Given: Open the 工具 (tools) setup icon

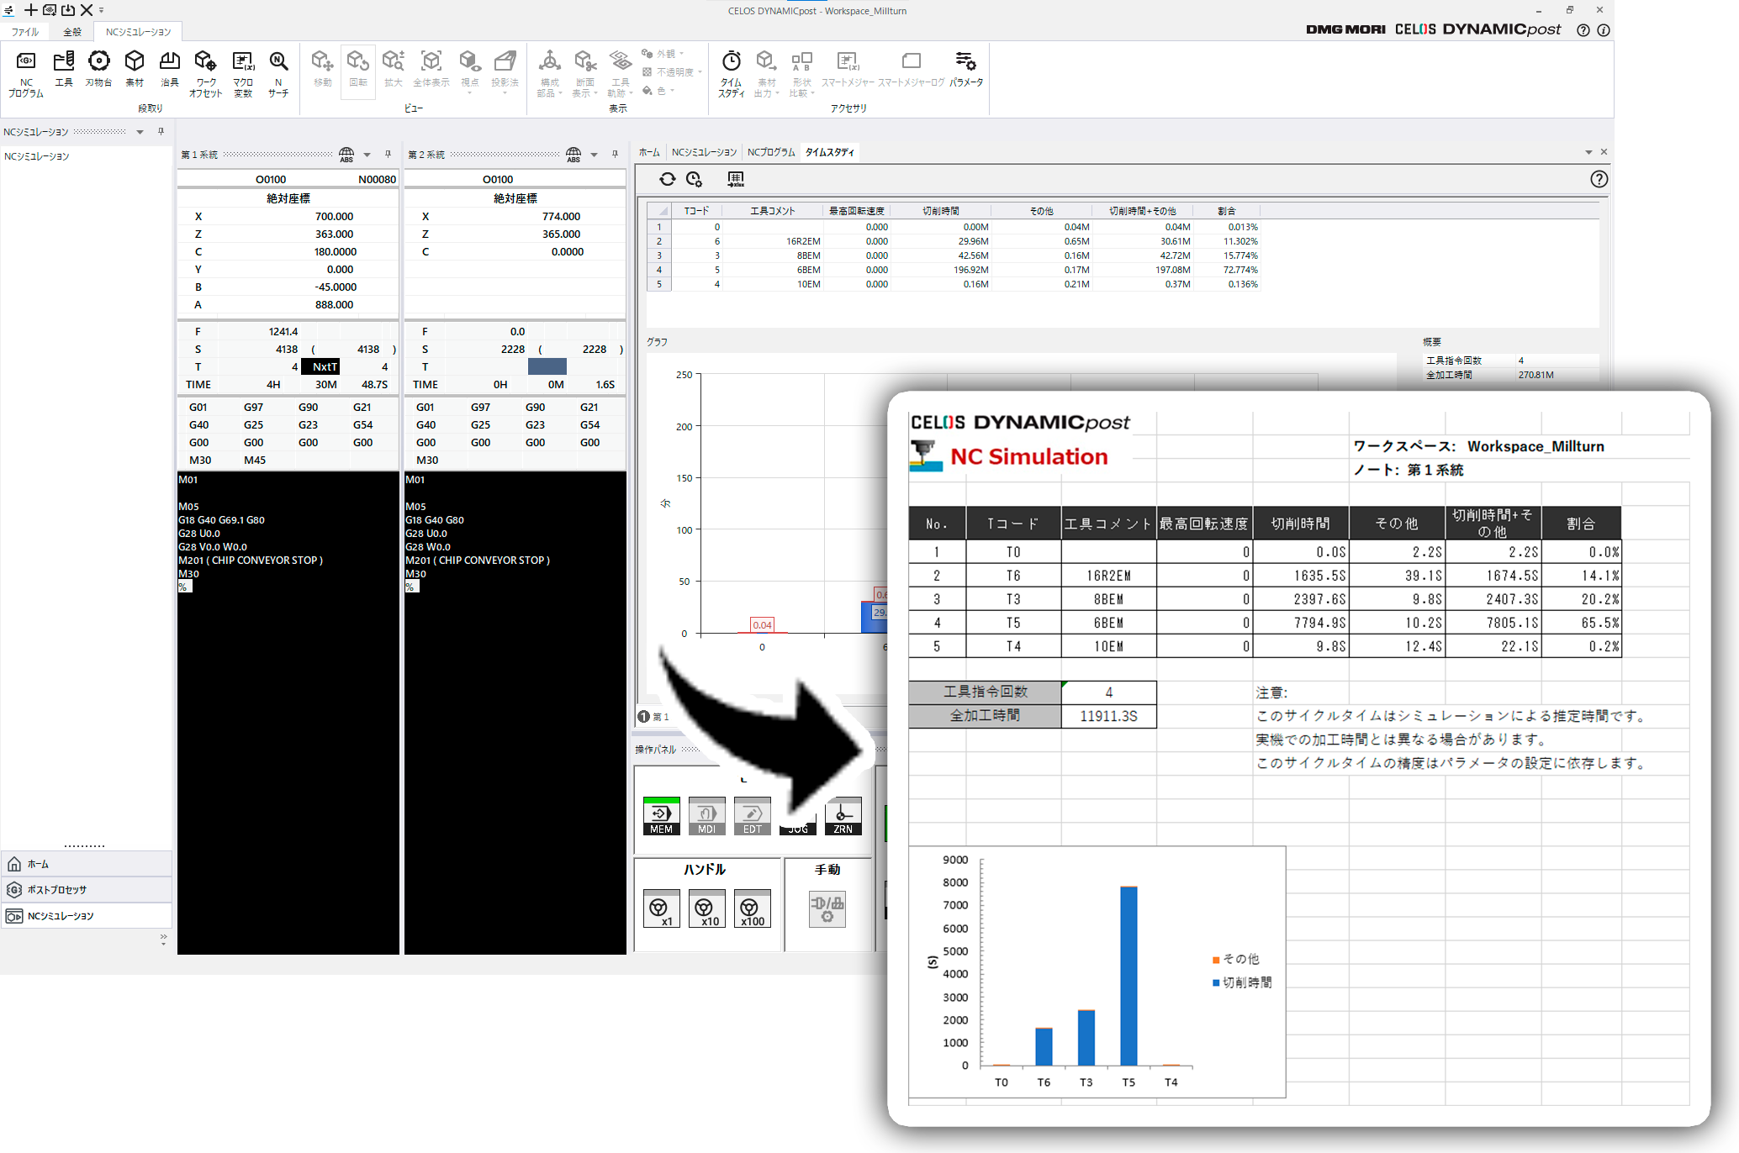Looking at the screenshot, I should pos(64,69).
